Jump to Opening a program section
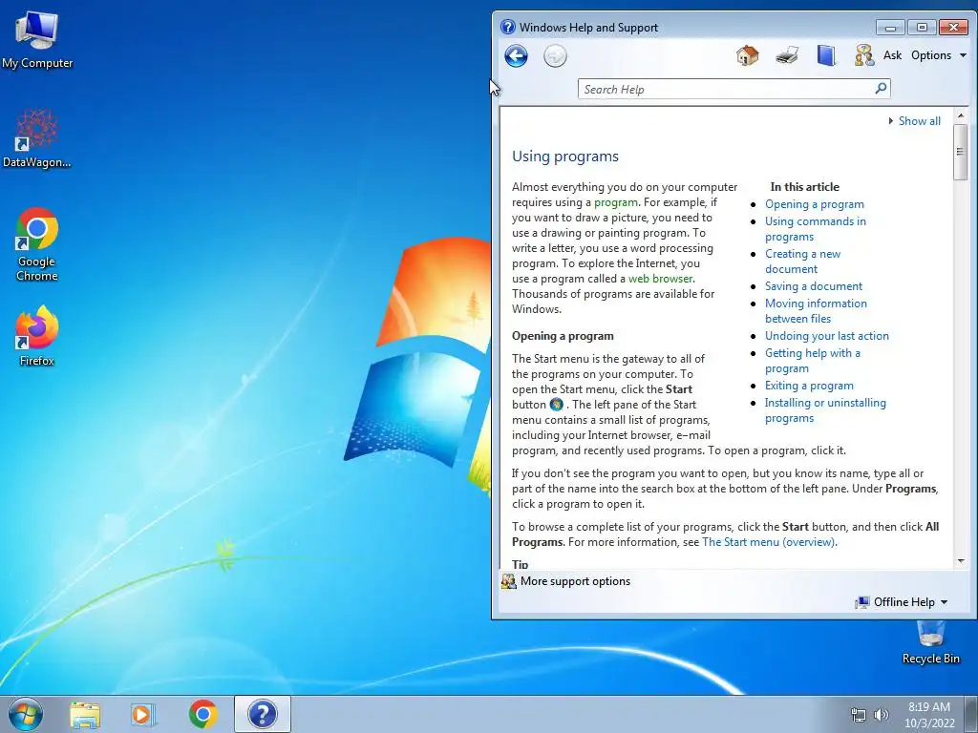The height and width of the screenshot is (733, 978). pyautogui.click(x=815, y=204)
